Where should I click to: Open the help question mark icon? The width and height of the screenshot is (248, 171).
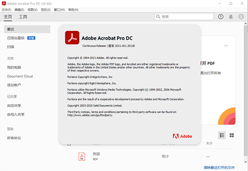point(221,16)
